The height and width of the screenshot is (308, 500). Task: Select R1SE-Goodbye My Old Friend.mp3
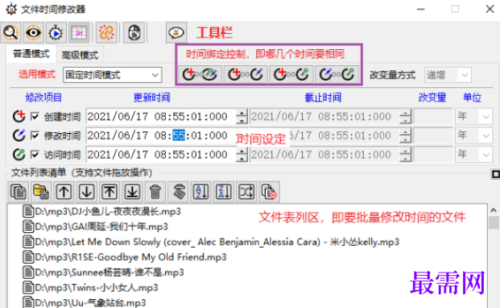[x=125, y=257]
